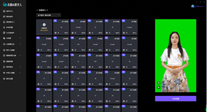
Task: Play audio clip 08
Action: coord(73,50)
